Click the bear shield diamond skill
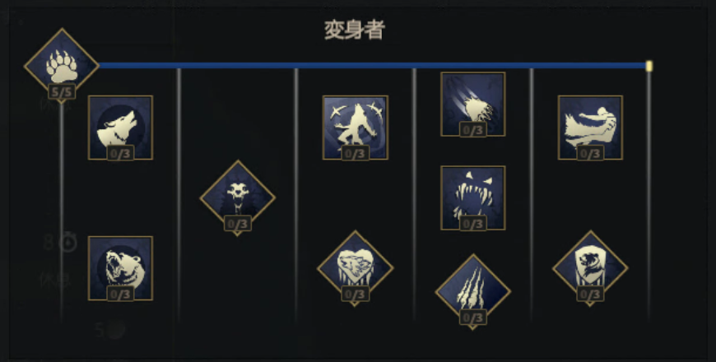The image size is (716, 362). pyautogui.click(x=590, y=268)
